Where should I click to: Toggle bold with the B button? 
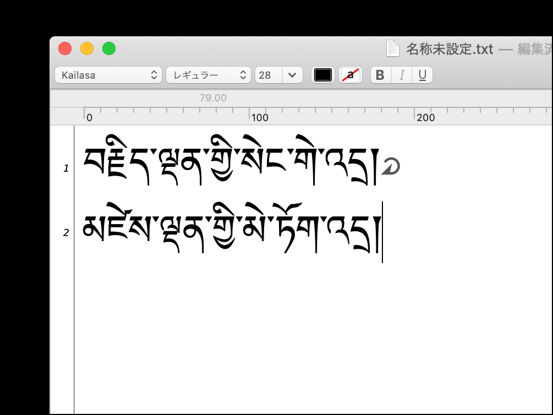click(x=380, y=75)
